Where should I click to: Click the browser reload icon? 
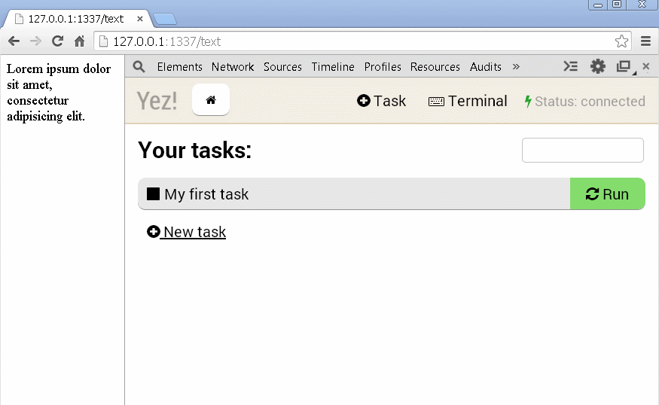click(57, 41)
